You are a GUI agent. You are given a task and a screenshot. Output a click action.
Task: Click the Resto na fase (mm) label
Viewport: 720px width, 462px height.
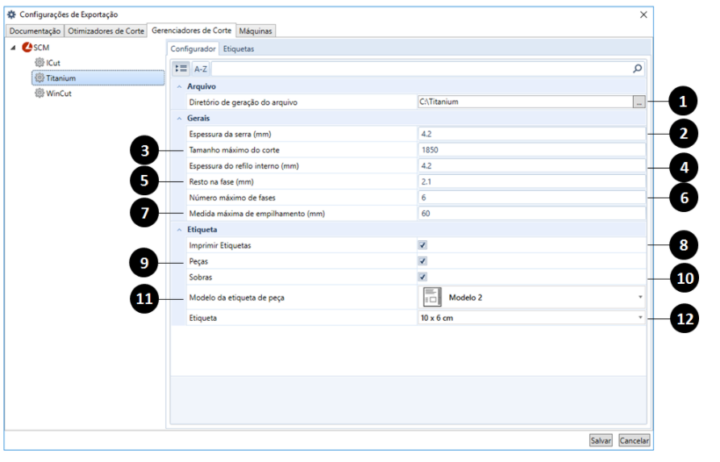(222, 182)
